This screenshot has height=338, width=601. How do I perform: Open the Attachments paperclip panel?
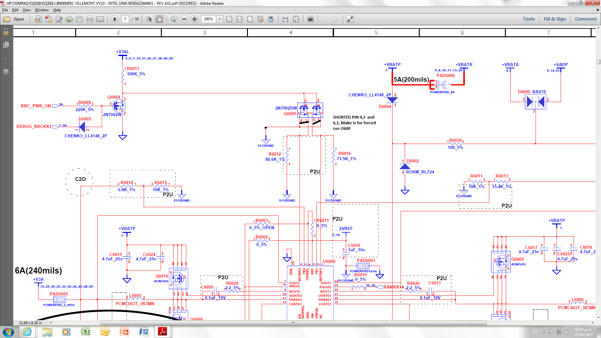pyautogui.click(x=6, y=59)
